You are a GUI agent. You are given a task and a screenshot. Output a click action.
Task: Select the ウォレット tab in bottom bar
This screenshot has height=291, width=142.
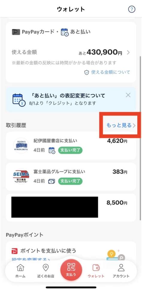(x=96, y=271)
